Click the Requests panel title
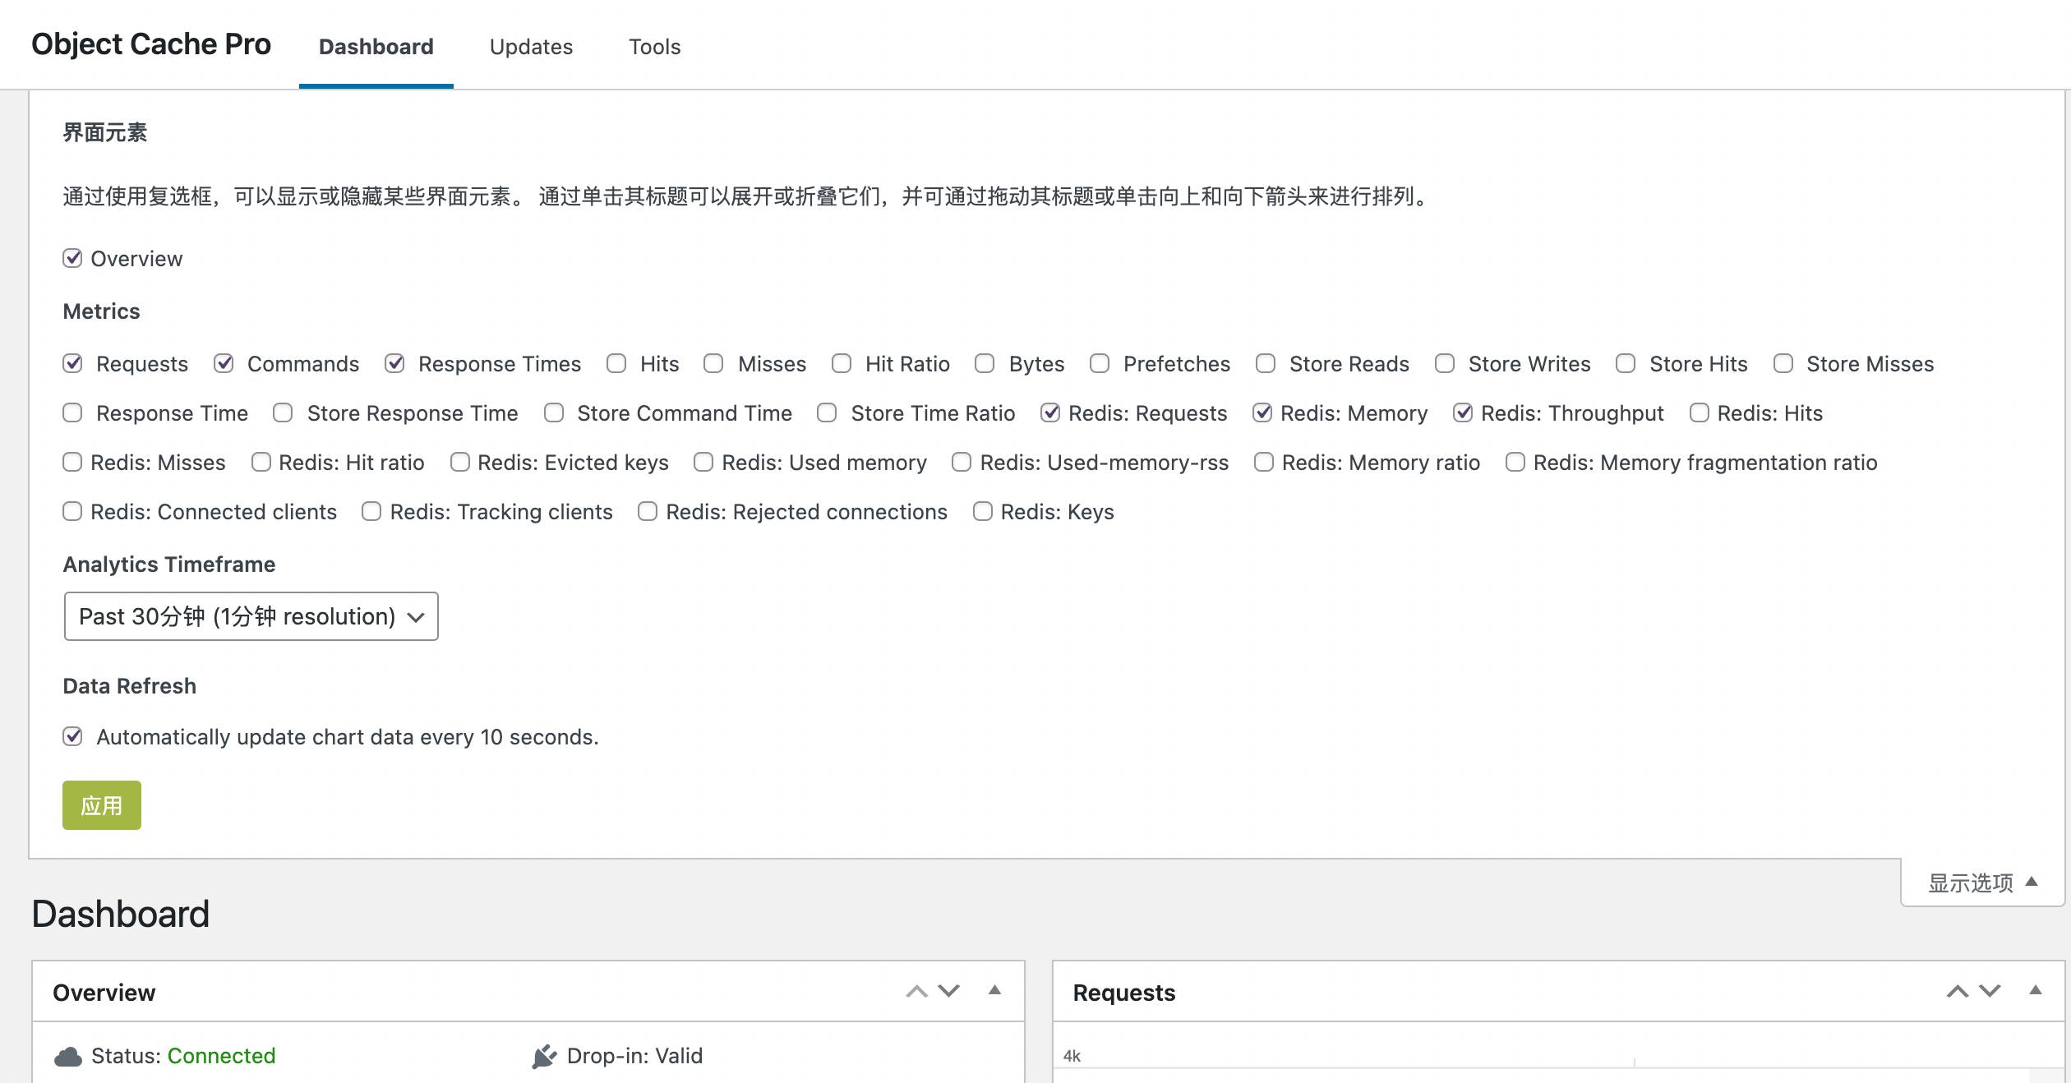This screenshot has width=2071, height=1083. 1124,993
